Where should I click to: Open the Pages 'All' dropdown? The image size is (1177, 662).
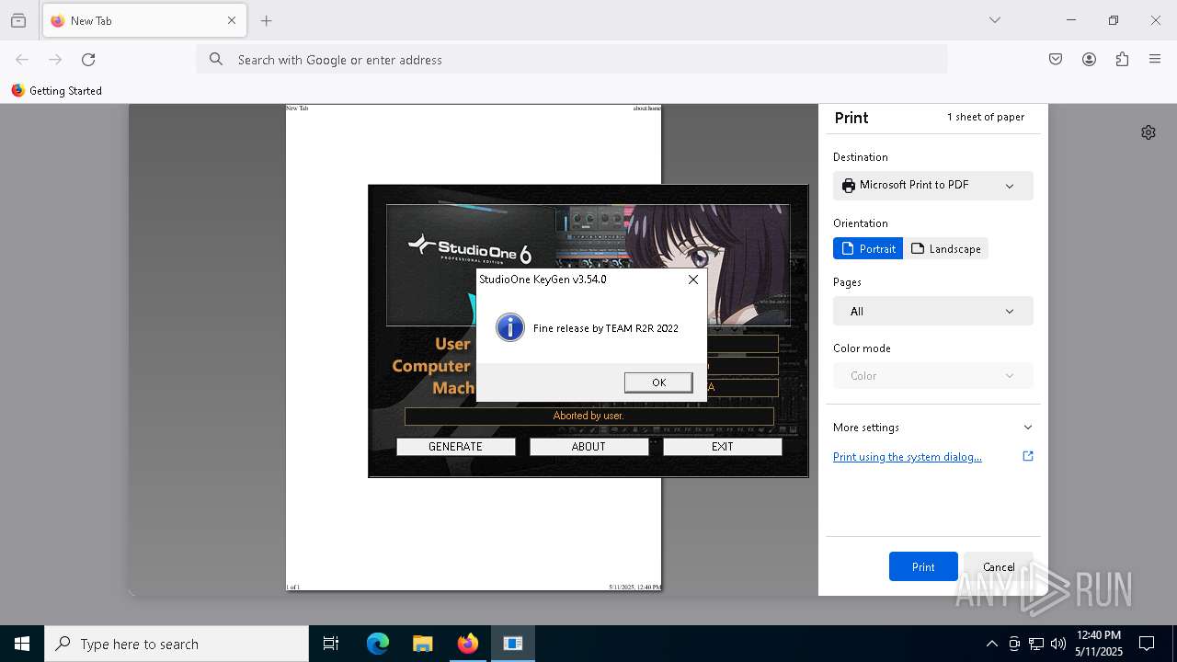pos(932,311)
